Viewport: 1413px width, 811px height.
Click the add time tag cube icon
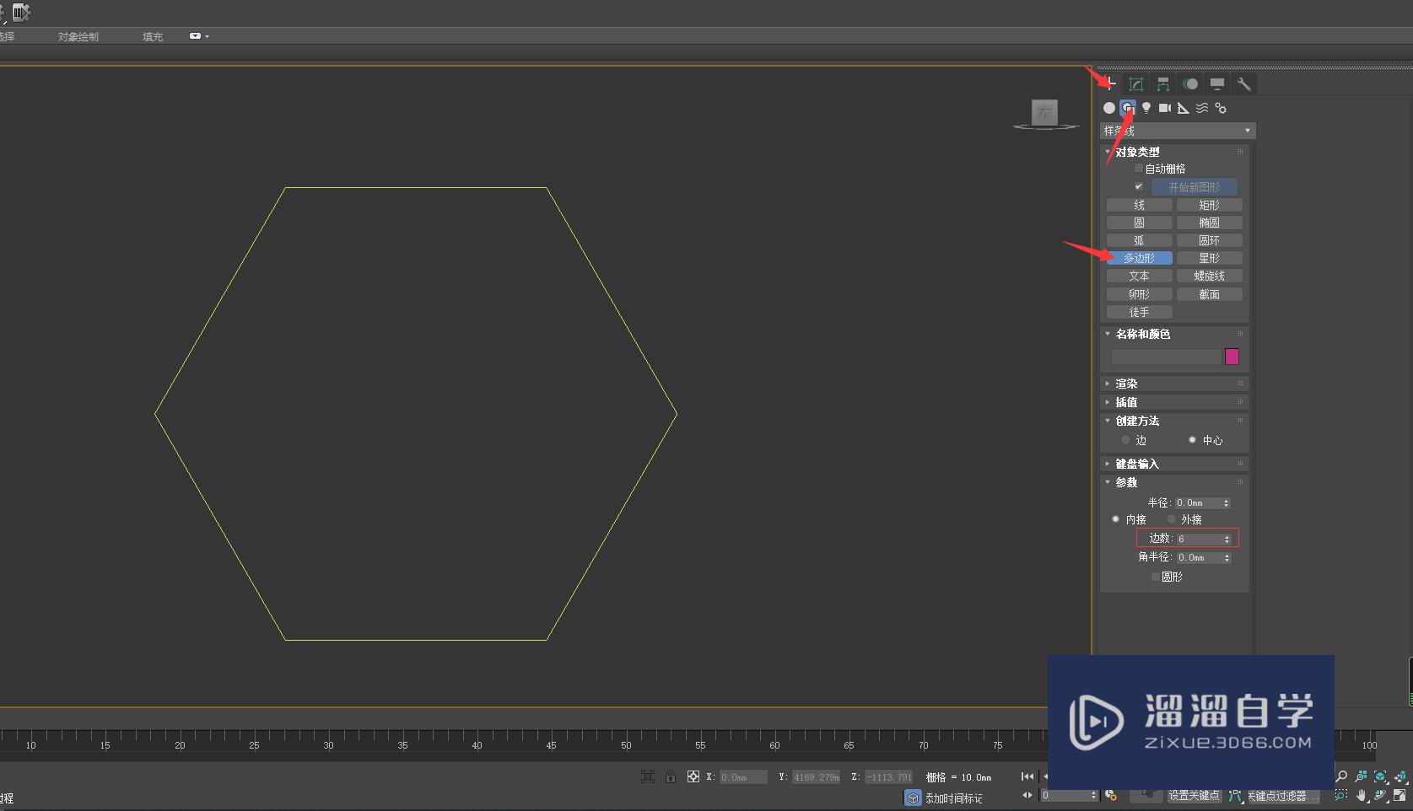click(x=913, y=798)
